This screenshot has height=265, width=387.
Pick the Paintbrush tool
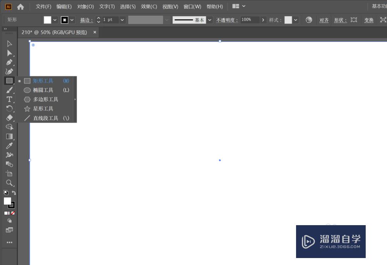[x=9, y=90]
